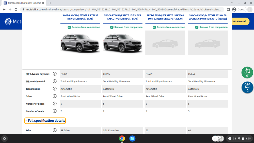Click the Number of seats label

pyautogui.click(x=35, y=111)
